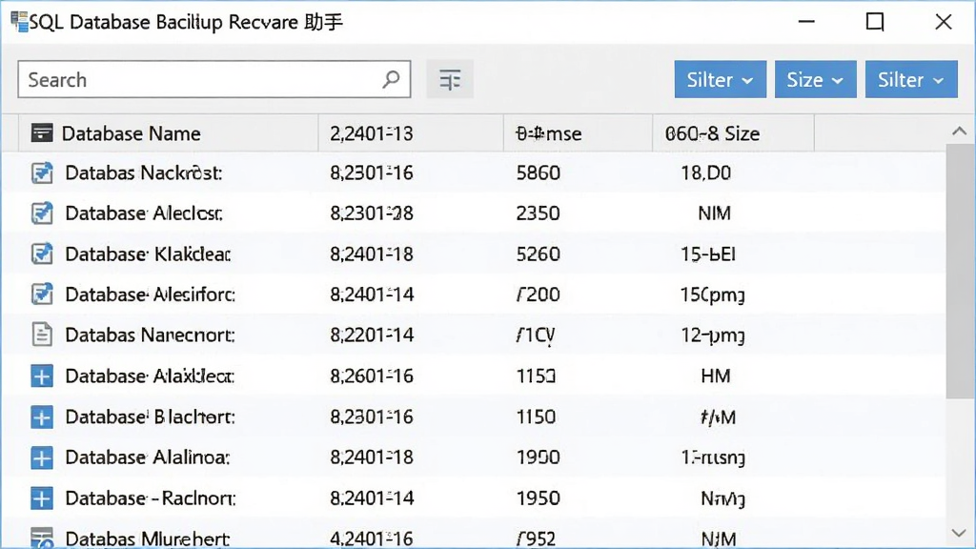976x549 pixels.
Task: Click scrollbar up arrow
Action: 959,131
